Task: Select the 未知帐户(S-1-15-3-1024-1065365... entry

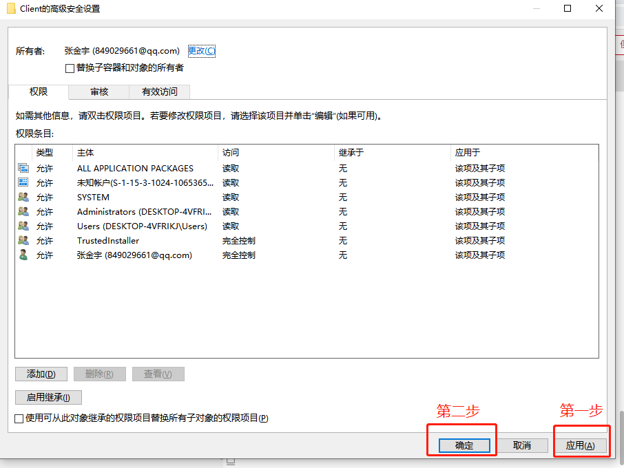Action: [306, 182]
